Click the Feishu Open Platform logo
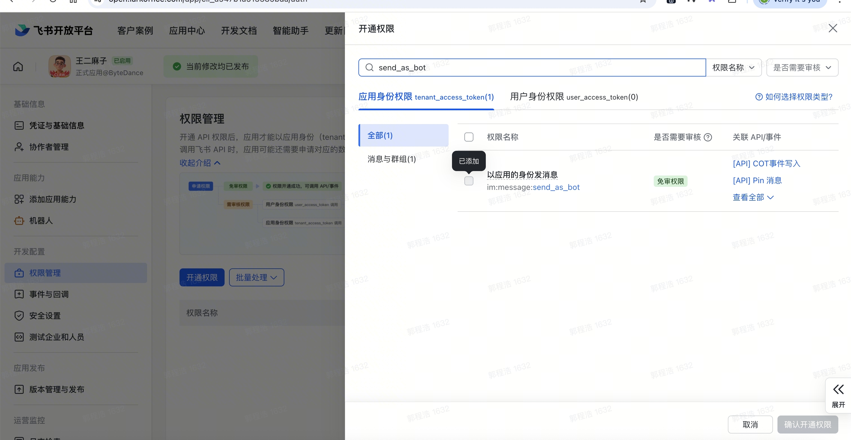Viewport: 851px width, 440px height. point(54,30)
